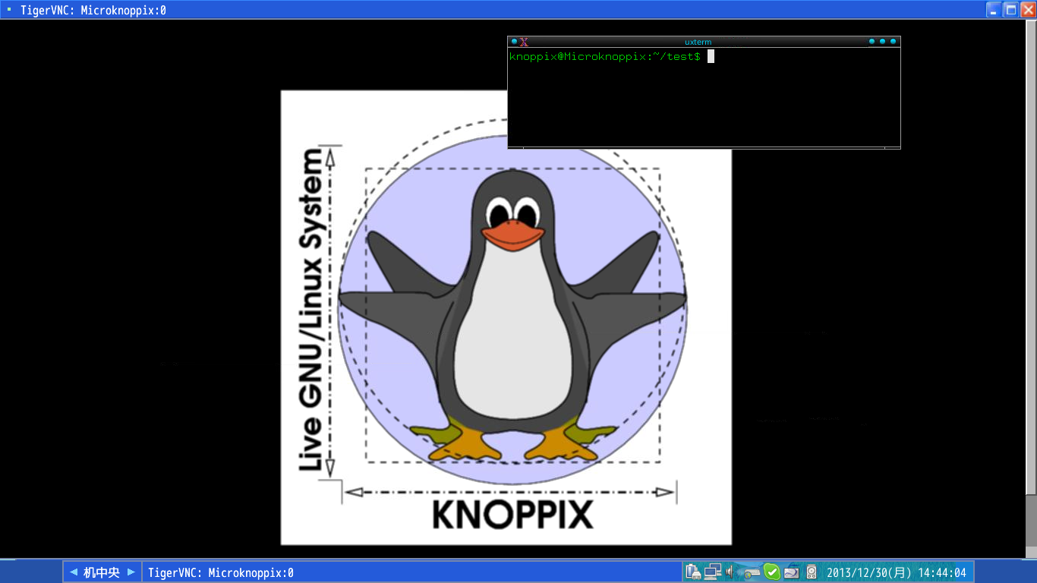The width and height of the screenshot is (1037, 583).
Task: Open the network computers tray icon
Action: (x=711, y=572)
